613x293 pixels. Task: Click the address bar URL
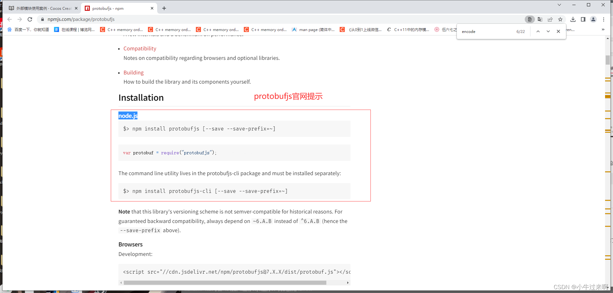pyautogui.click(x=81, y=19)
